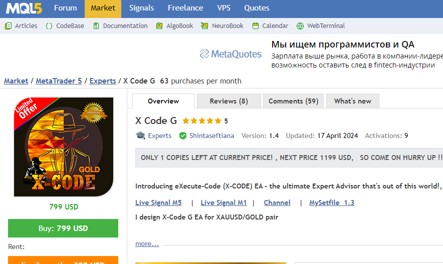This screenshot has width=443, height=264.
Task: Click the Experts graduation cap icon
Action: [140, 136]
